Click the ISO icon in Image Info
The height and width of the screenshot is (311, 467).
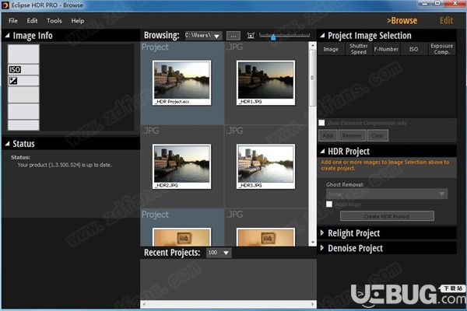(x=15, y=70)
